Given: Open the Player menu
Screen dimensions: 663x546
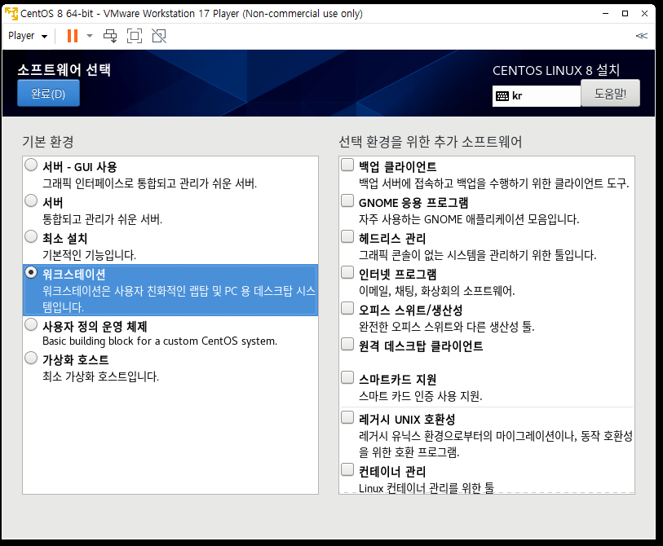Looking at the screenshot, I should (x=28, y=36).
